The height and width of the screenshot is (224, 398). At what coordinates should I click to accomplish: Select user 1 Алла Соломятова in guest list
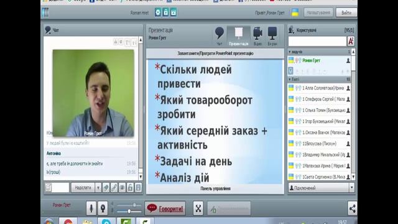click(x=319, y=88)
